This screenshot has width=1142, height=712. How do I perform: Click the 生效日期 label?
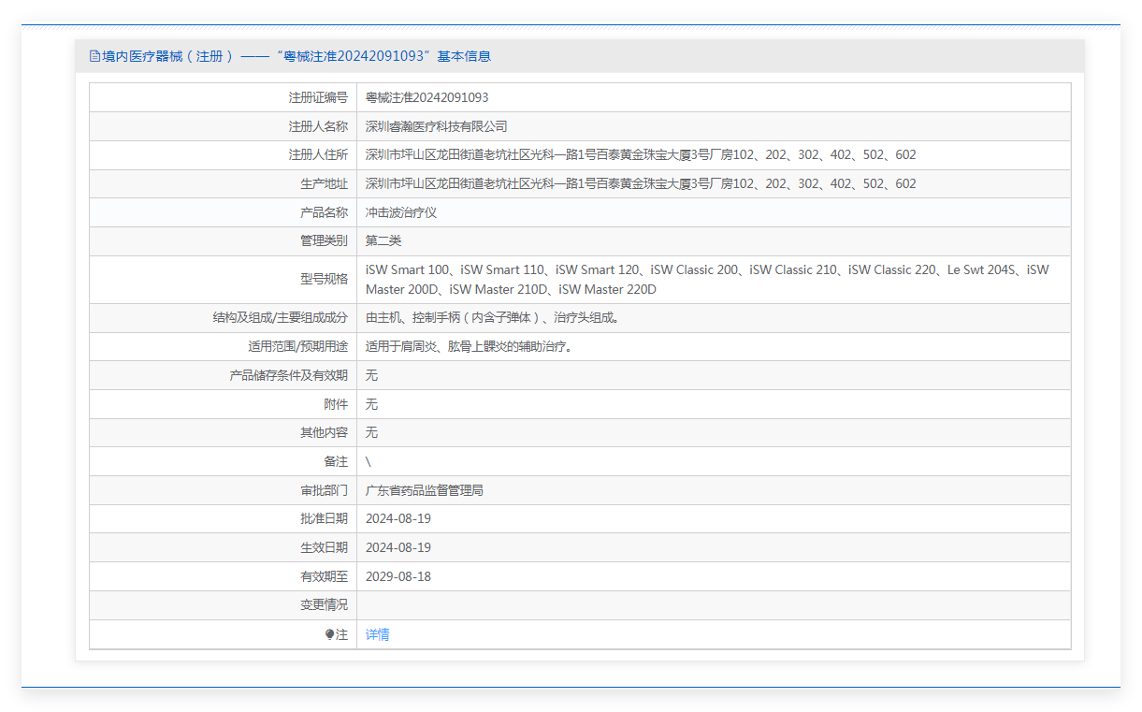point(324,547)
